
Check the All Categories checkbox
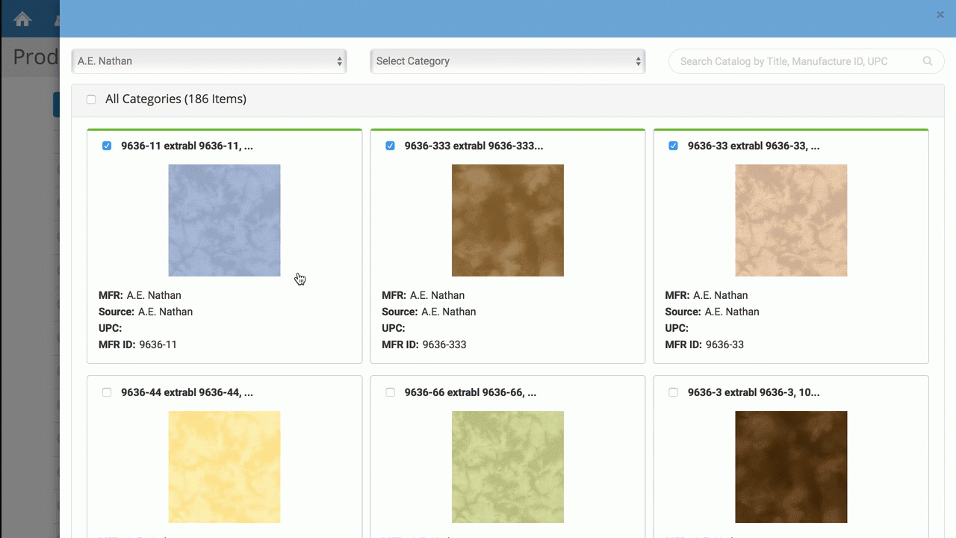[91, 99]
